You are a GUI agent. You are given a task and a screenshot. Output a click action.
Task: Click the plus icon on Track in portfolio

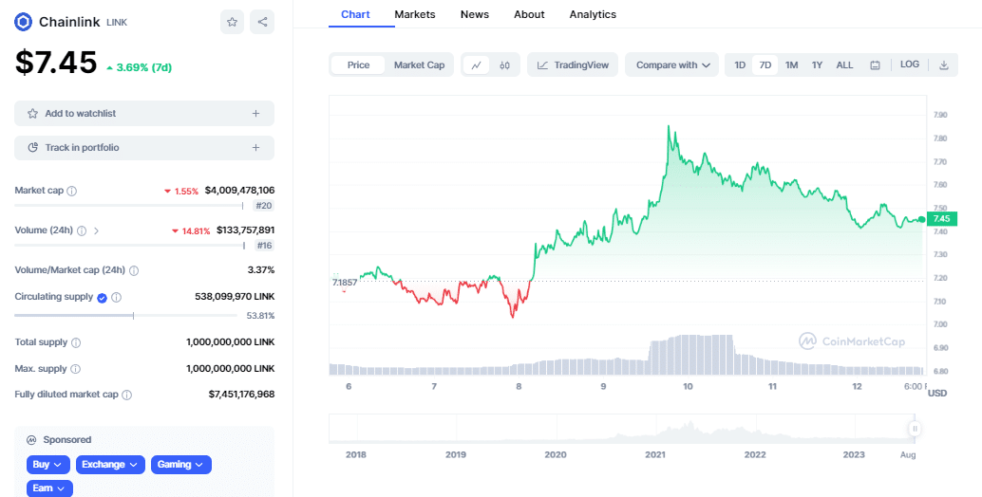pos(255,148)
